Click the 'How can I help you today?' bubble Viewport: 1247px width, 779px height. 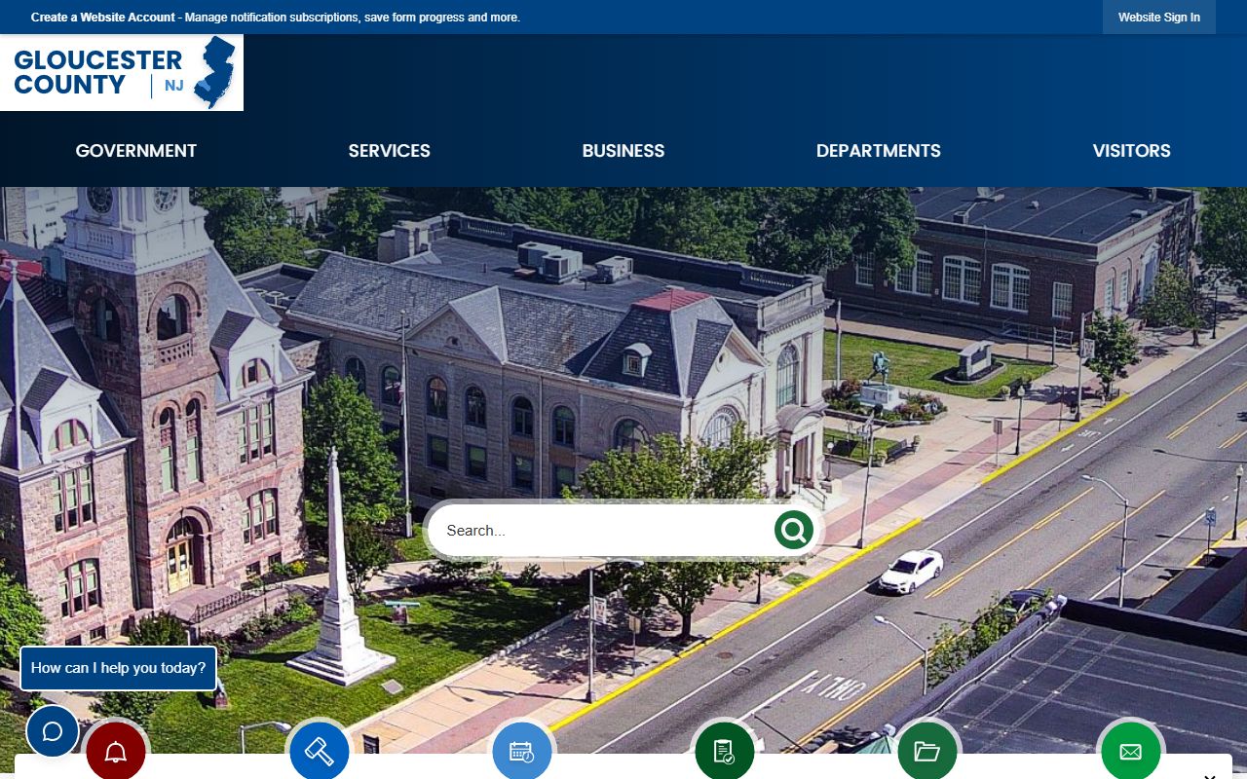118,668
